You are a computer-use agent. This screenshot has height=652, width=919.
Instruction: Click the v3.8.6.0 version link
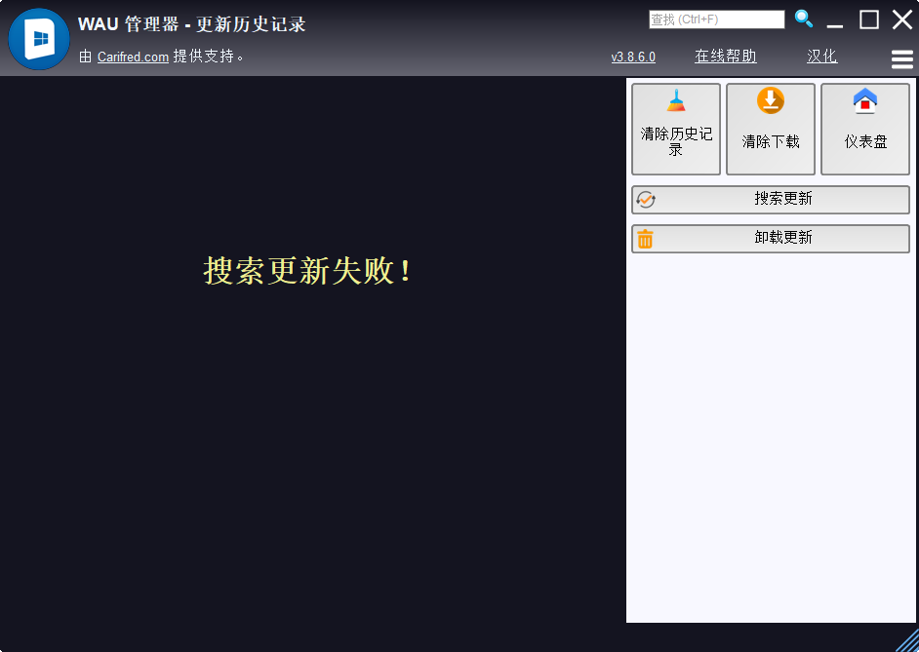632,57
